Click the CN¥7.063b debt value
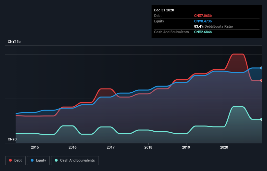 tap(203, 16)
